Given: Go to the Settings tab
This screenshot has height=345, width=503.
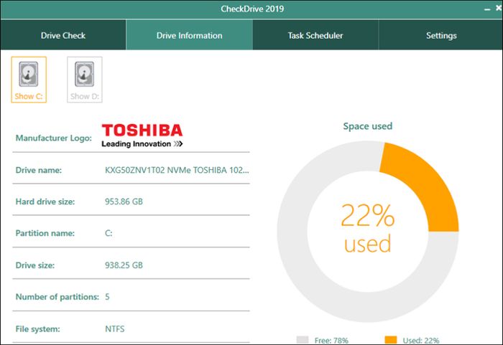Looking at the screenshot, I should [x=441, y=35].
